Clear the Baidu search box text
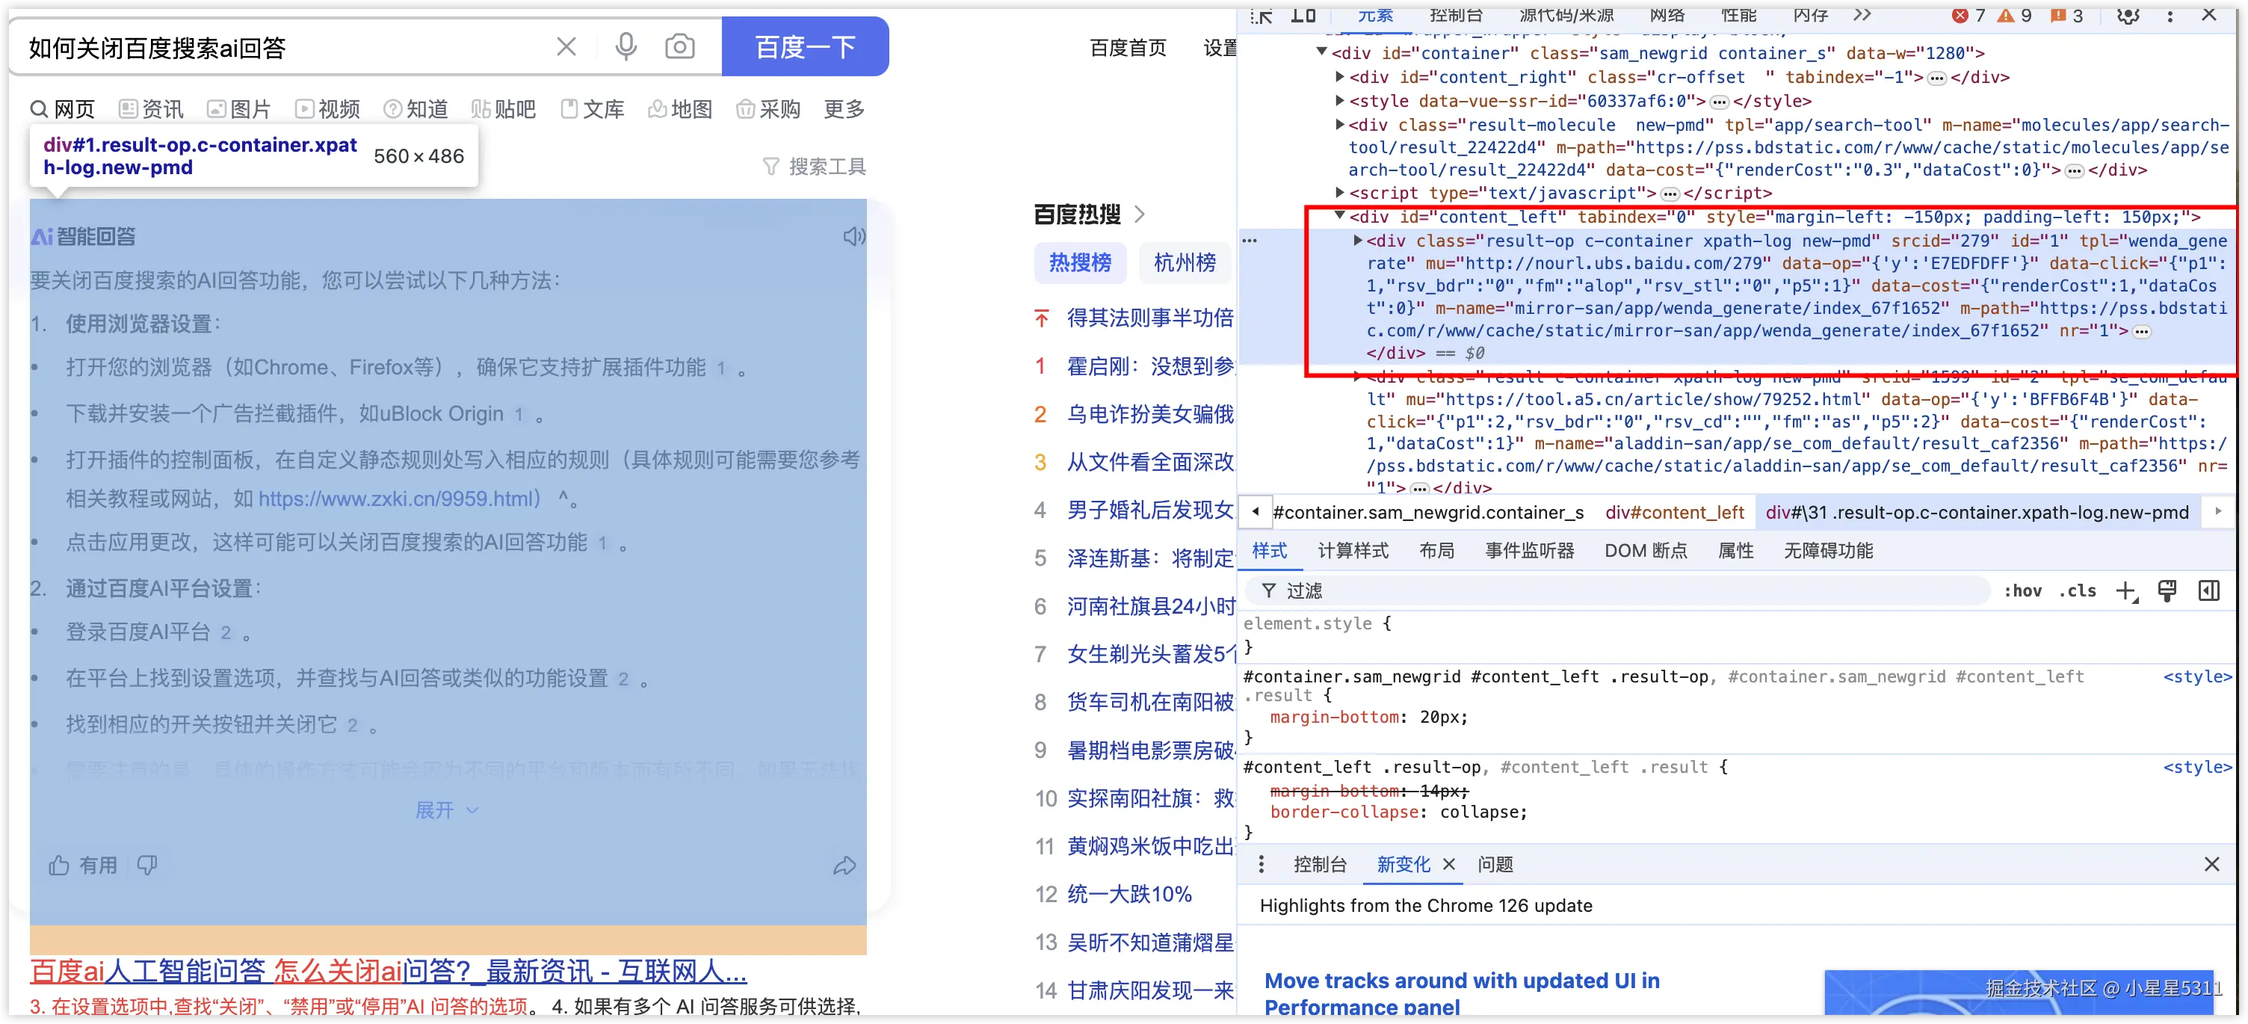 (x=566, y=47)
